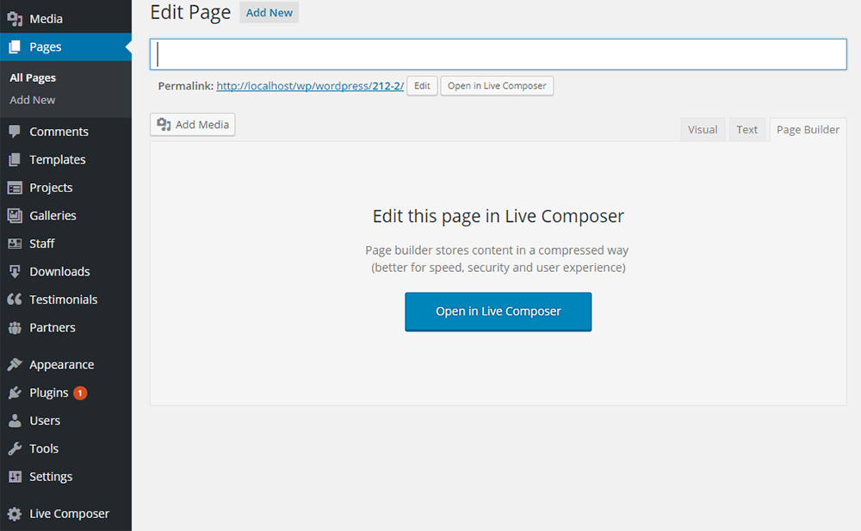Open the Testimonials menu label

tap(64, 299)
